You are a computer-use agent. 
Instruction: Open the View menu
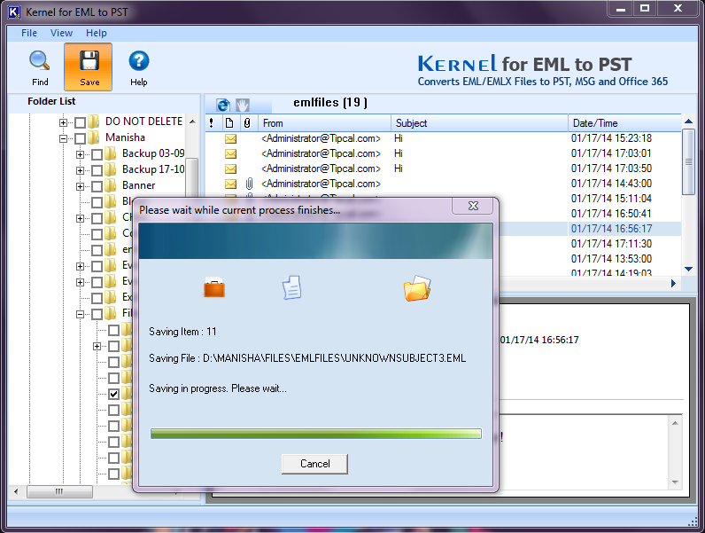pos(61,33)
